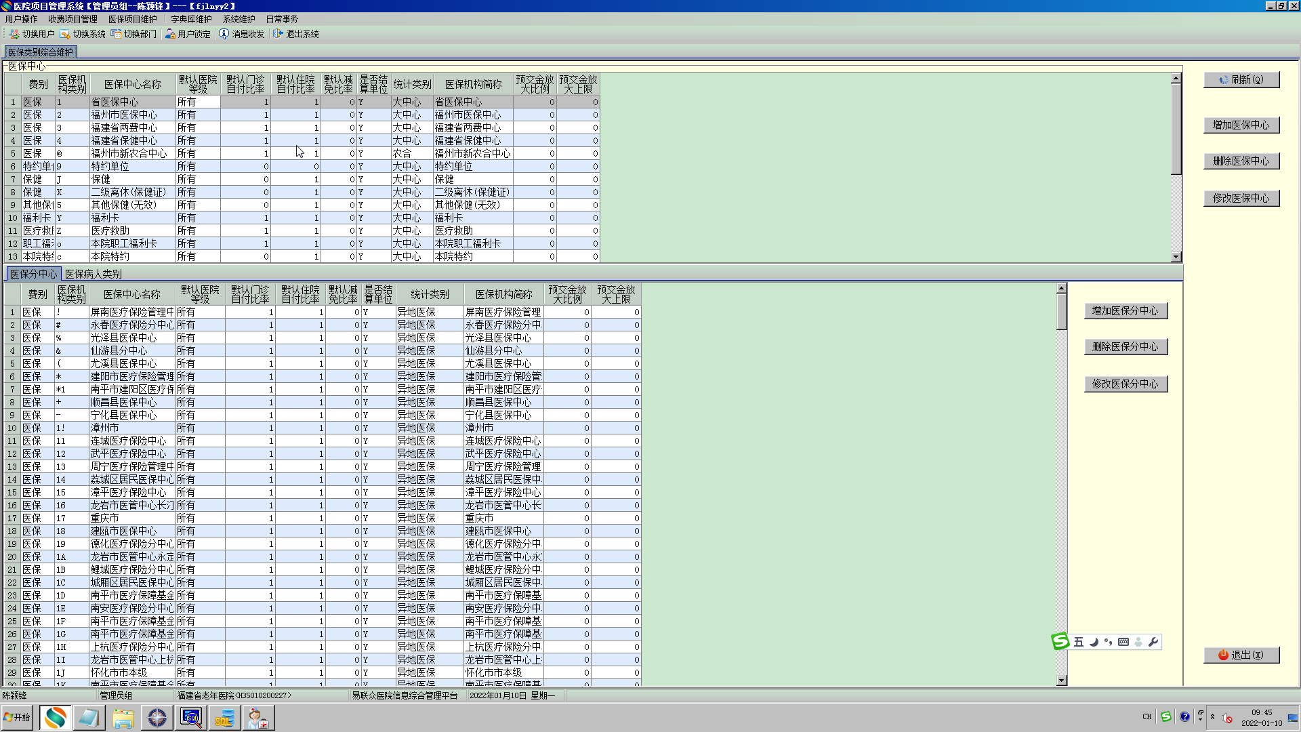Toggle the soft keyboard icon on the IME bar
Screen dimensions: 1301x732
pyautogui.click(x=1123, y=642)
